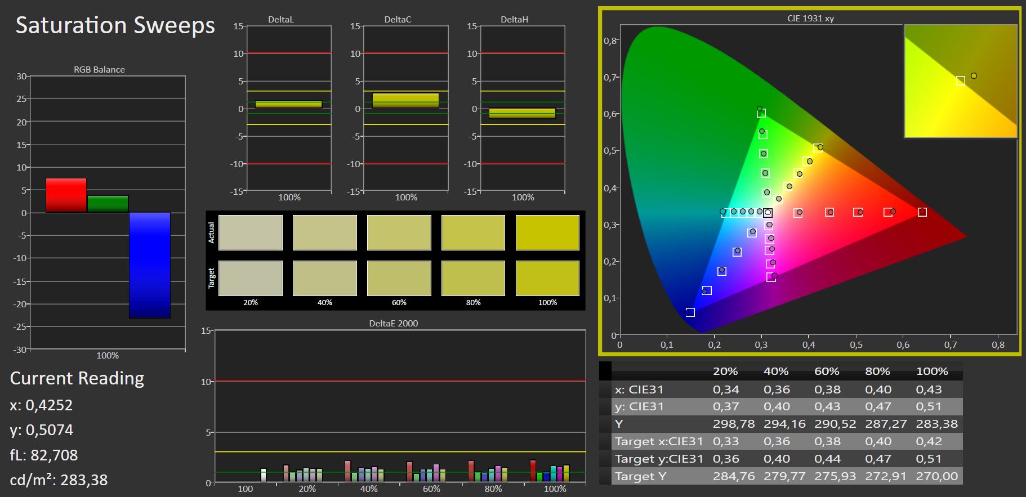
Task: Click the Target 80% color swatch
Action: (x=473, y=278)
